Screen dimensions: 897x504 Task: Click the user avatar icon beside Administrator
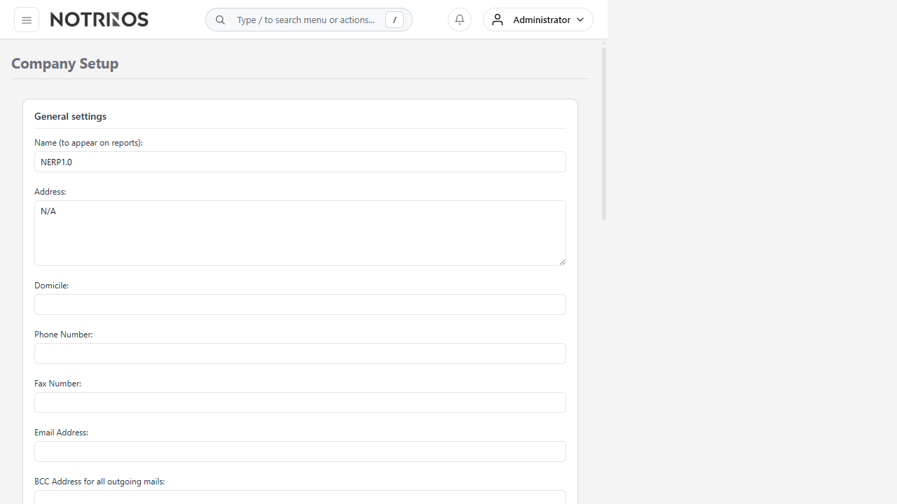[498, 20]
